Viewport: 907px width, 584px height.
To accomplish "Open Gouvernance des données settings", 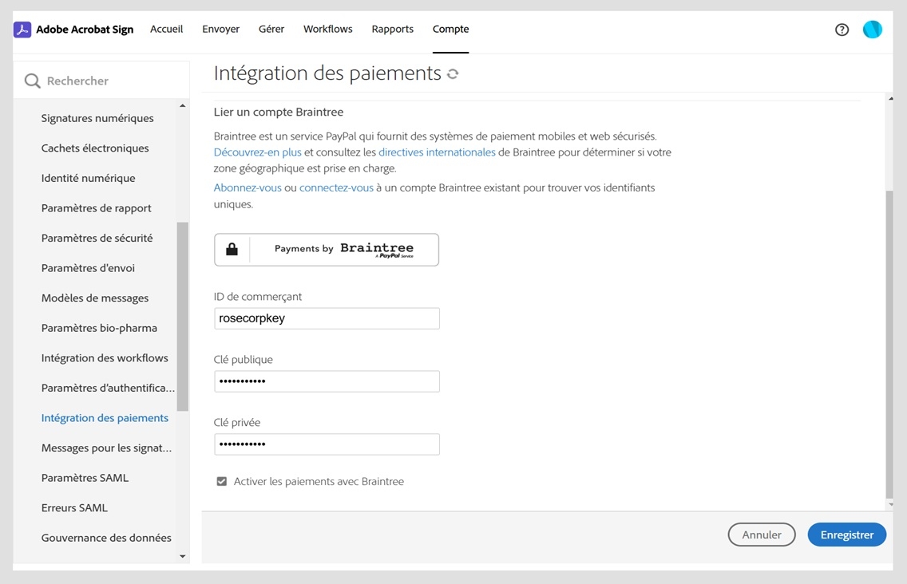I will [106, 537].
